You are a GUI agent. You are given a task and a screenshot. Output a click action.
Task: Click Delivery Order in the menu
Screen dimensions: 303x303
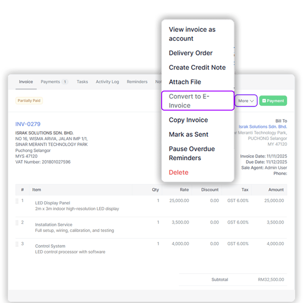coord(191,53)
